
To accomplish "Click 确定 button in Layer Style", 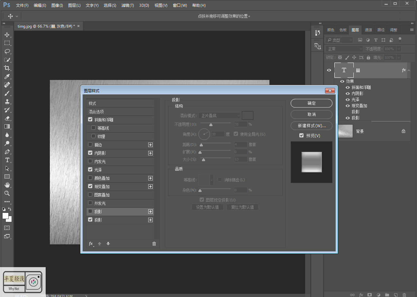I will pyautogui.click(x=312, y=103).
